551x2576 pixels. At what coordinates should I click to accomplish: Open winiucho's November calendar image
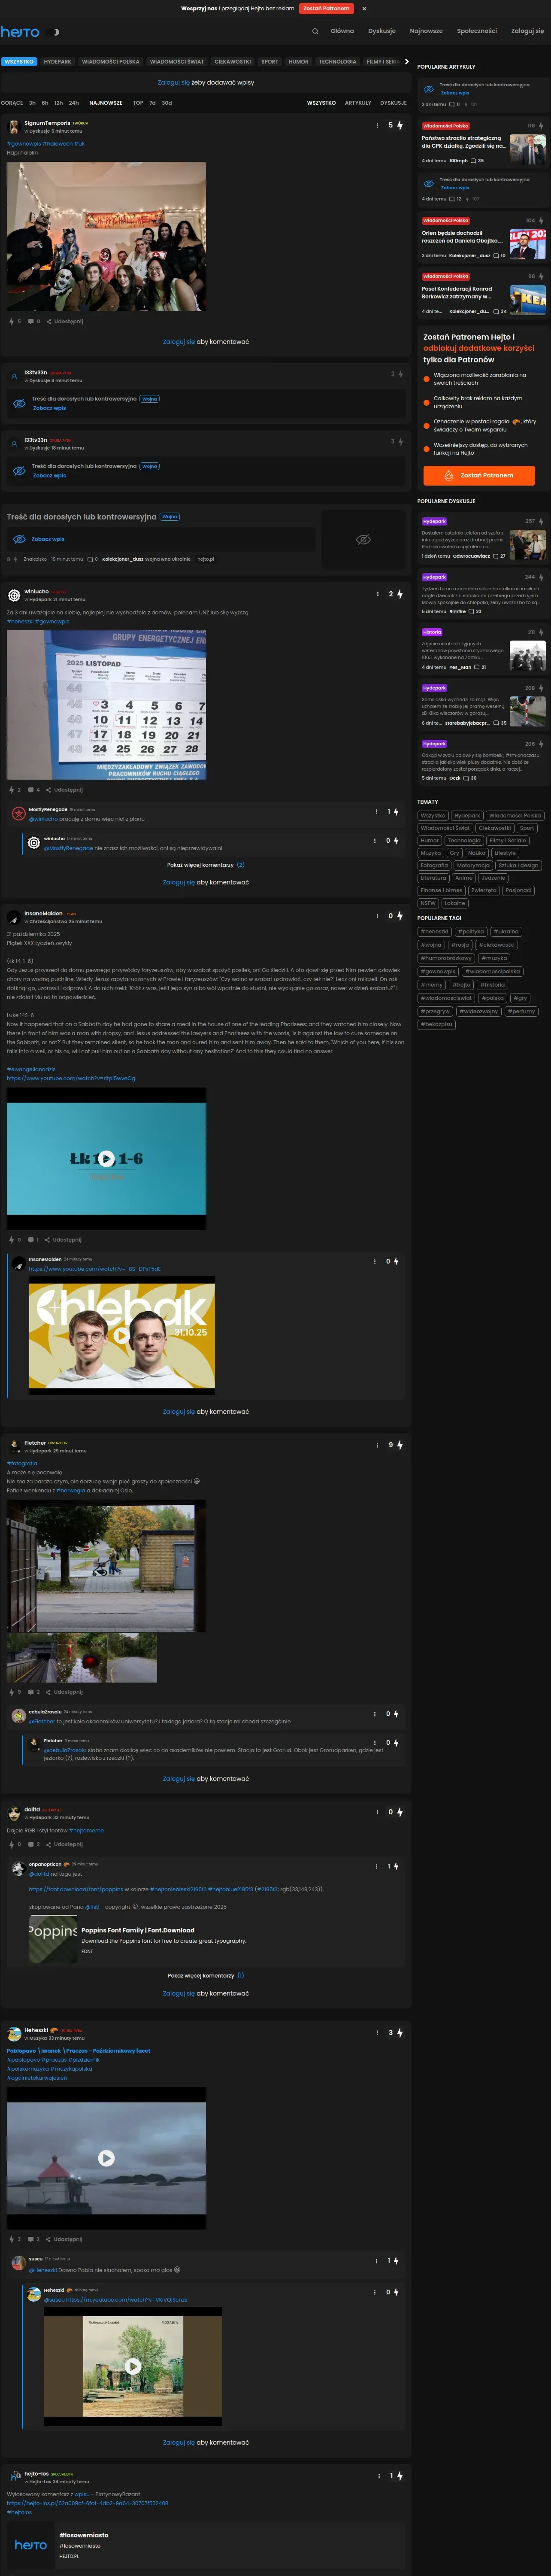pyautogui.click(x=106, y=705)
